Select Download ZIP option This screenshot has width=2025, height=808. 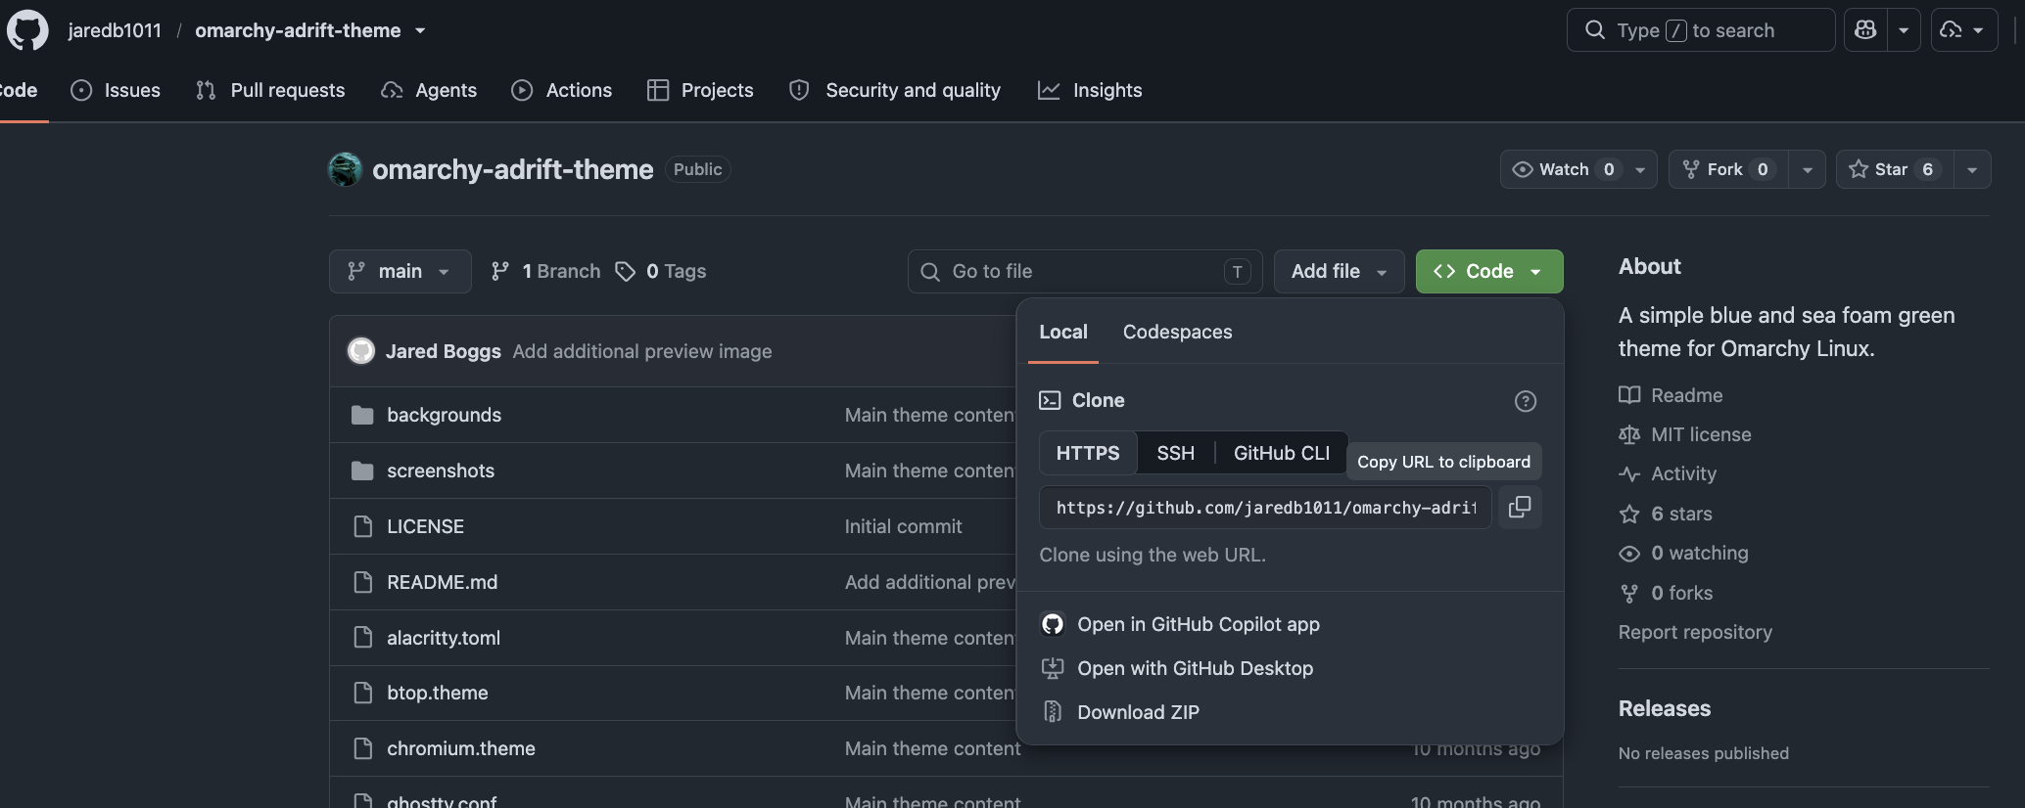pyautogui.click(x=1138, y=712)
